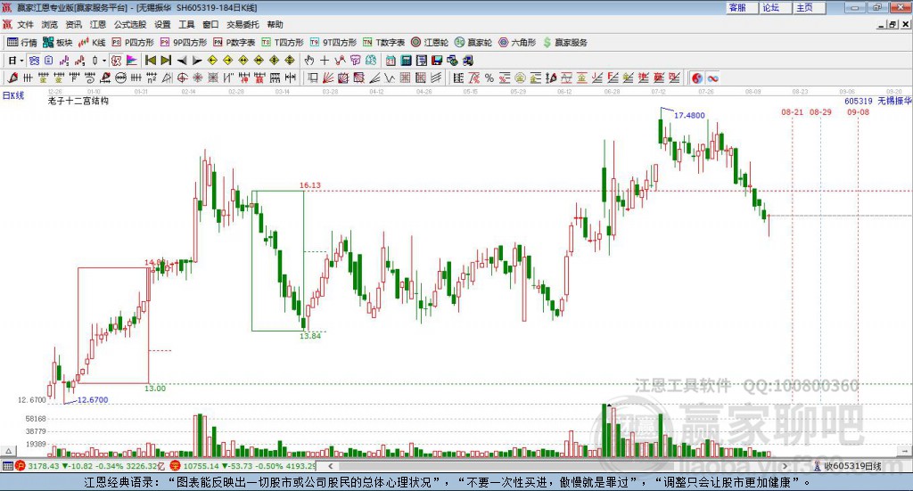Select the 09-08 date marker
913x491 pixels.
pyautogui.click(x=858, y=111)
